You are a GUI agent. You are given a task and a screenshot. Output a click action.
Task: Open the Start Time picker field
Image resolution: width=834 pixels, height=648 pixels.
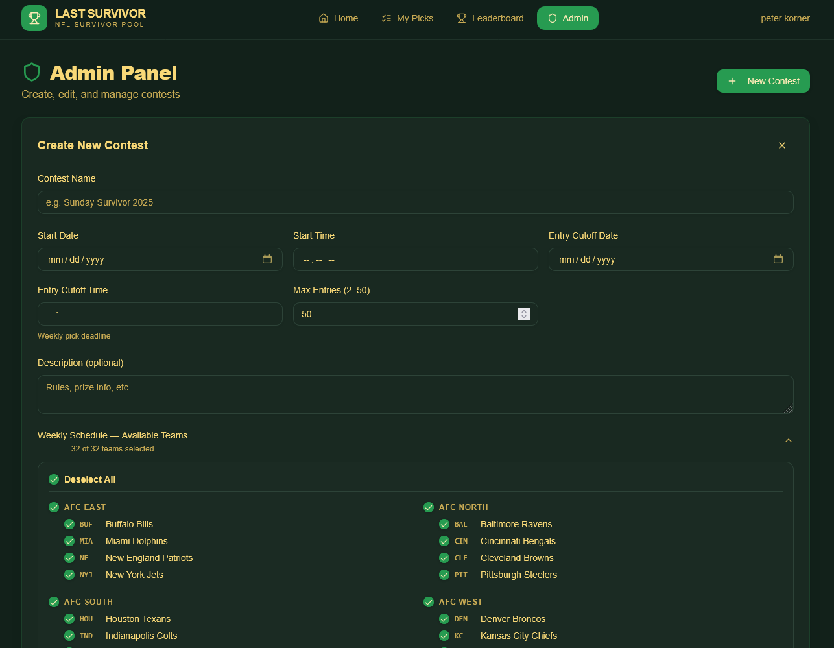415,259
